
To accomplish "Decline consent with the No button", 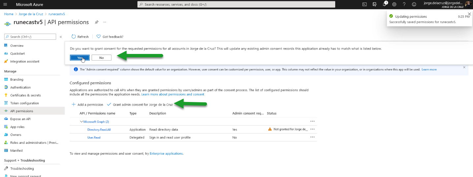I will tap(102, 58).
